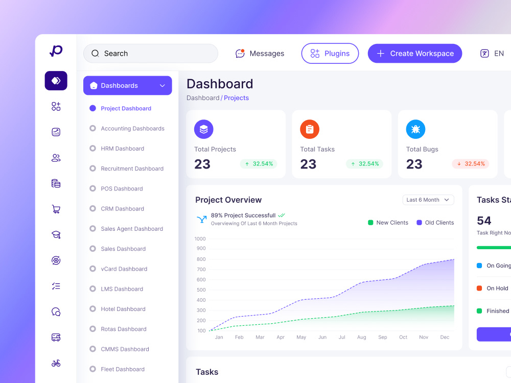
Task: Select Recruitment Dashboard radio item
Action: tap(93, 169)
